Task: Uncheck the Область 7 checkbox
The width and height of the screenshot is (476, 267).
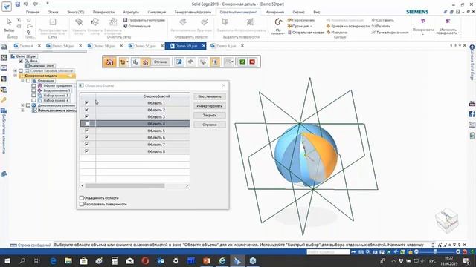Action: click(x=87, y=145)
